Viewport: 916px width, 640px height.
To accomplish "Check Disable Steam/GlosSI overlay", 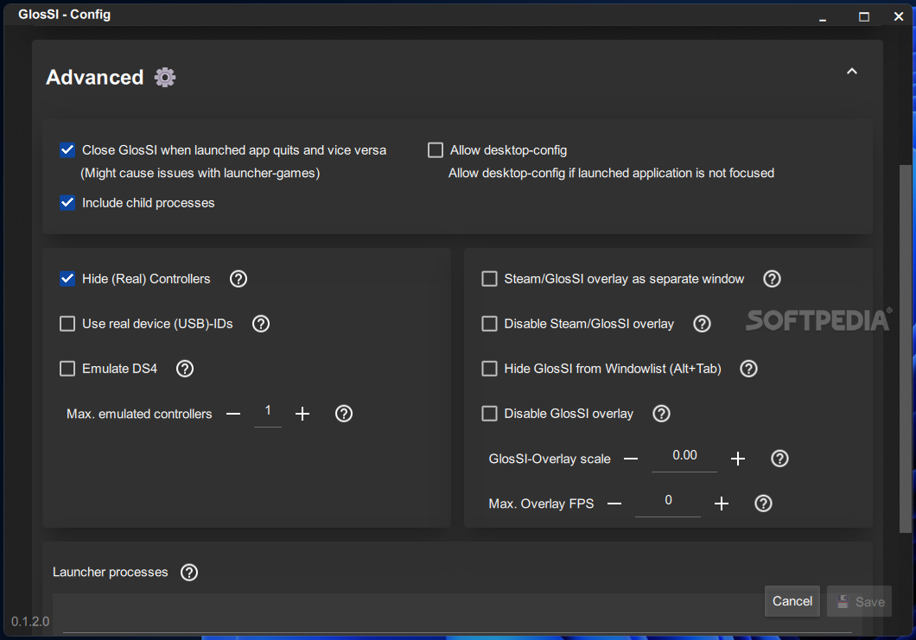I will tap(489, 324).
